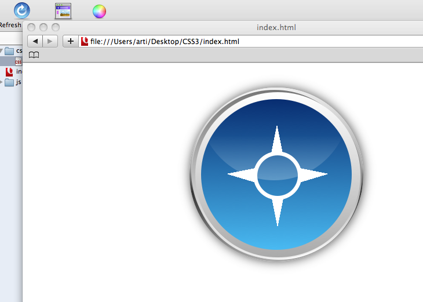Viewport: 423px width, 302px height.
Task: Select the highlighted CSS file in sidebar
Action: [x=18, y=61]
